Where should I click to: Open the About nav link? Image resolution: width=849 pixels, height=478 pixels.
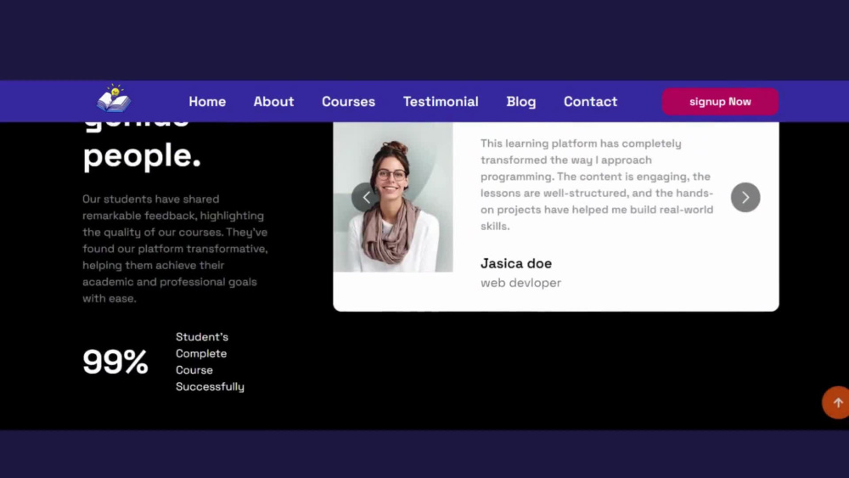click(x=273, y=102)
